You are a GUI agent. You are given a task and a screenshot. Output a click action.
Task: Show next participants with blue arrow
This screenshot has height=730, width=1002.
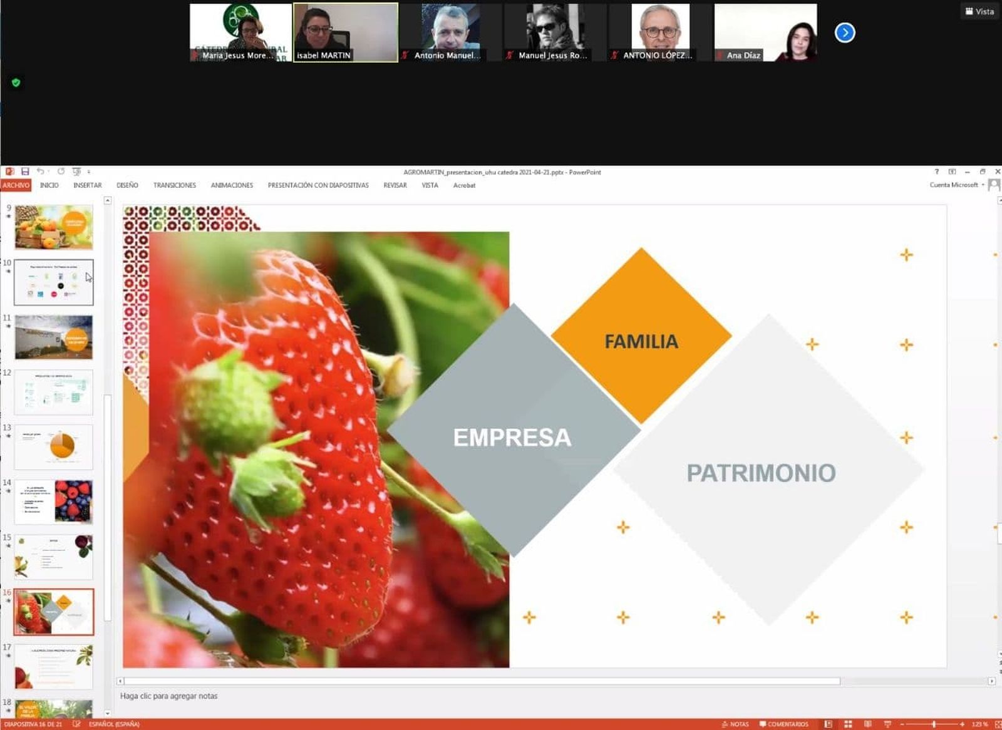(844, 33)
